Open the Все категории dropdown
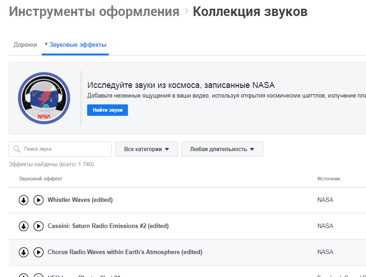Viewport: 366px width, 277px height. (146, 149)
